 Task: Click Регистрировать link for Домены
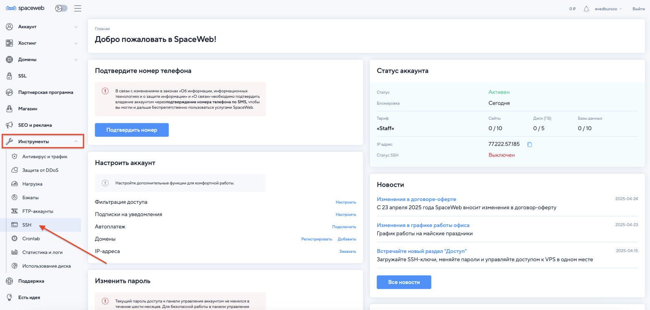click(x=316, y=239)
